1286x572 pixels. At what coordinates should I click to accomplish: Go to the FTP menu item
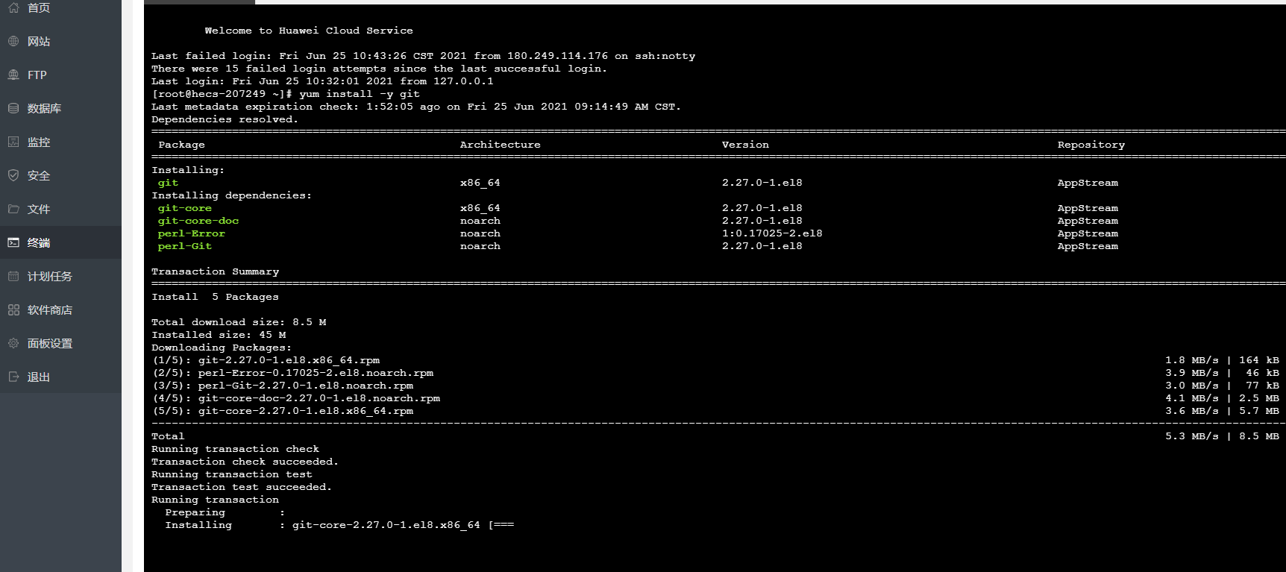(60, 75)
